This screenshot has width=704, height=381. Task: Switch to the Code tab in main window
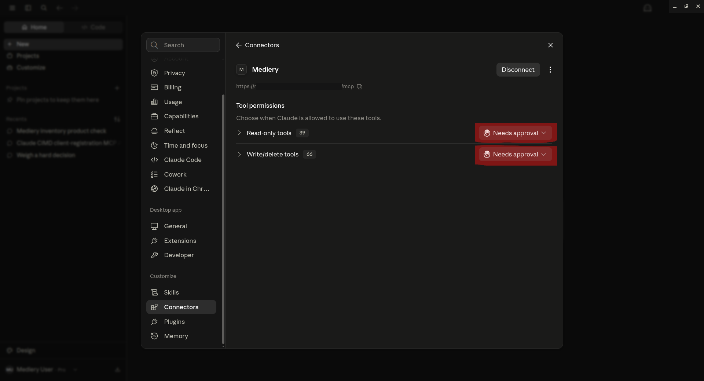click(x=93, y=27)
